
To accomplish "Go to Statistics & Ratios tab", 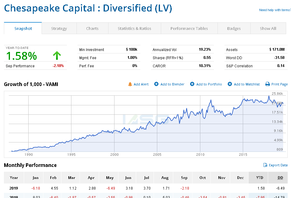I will point(135,28).
